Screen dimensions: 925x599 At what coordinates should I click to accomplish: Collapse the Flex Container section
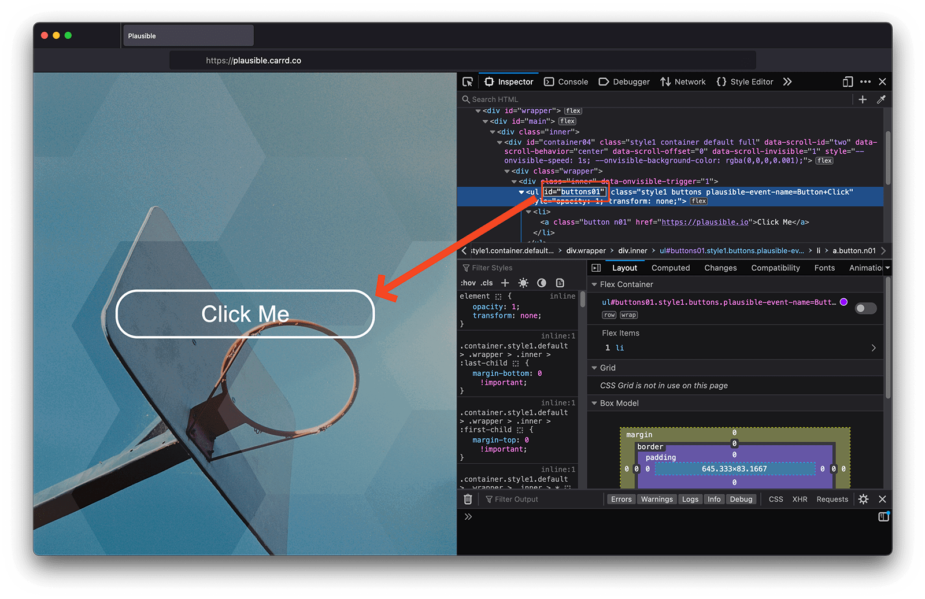pos(594,284)
